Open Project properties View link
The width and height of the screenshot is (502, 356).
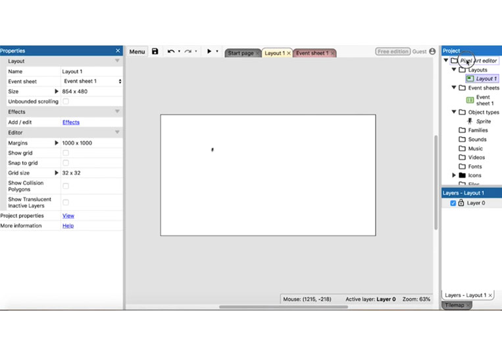68,216
